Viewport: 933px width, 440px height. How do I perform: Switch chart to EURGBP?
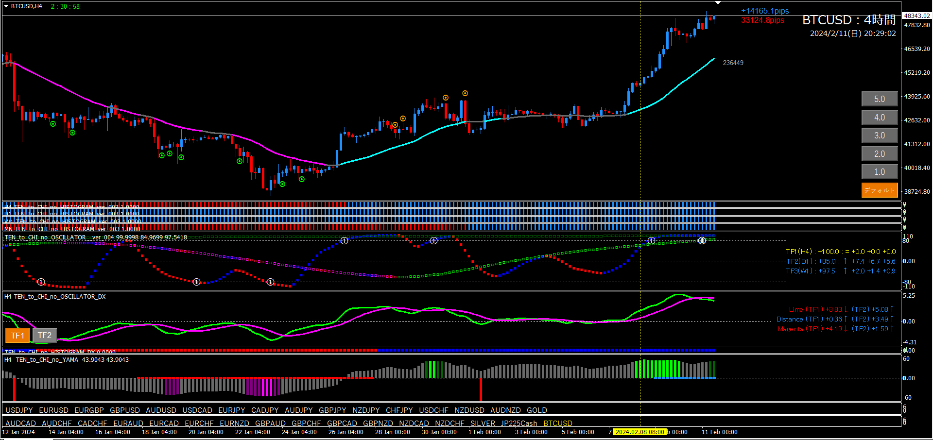[x=89, y=410]
